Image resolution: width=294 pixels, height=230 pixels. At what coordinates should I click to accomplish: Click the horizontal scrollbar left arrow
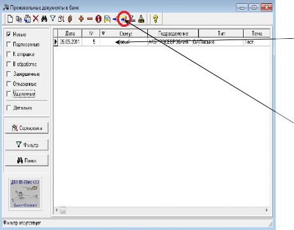coord(57,210)
